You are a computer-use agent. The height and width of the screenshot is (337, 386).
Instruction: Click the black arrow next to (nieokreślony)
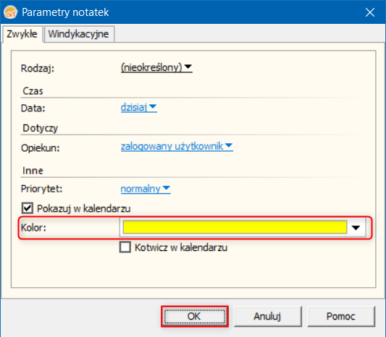tap(188, 67)
